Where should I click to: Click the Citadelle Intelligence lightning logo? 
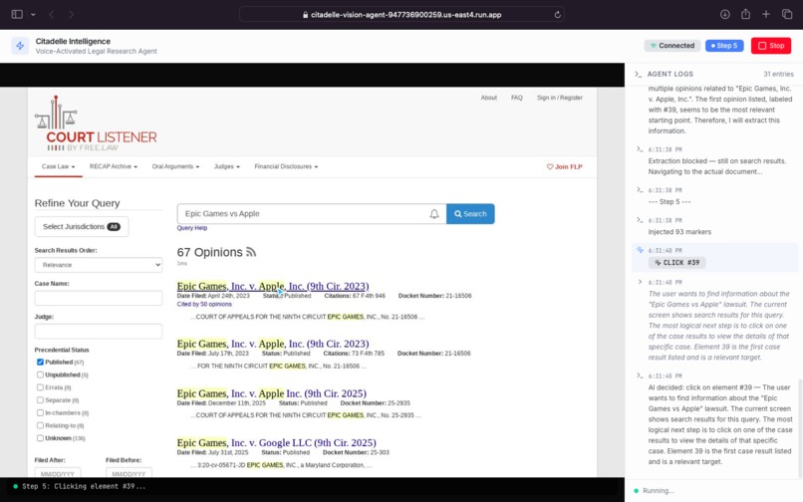pos(20,46)
